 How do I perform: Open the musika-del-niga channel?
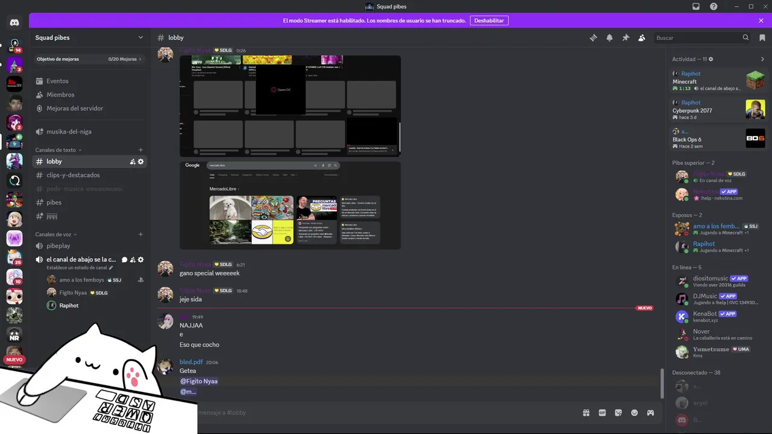point(89,131)
